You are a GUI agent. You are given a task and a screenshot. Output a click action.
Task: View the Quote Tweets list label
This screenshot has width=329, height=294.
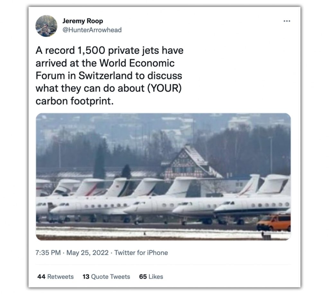(x=110, y=277)
